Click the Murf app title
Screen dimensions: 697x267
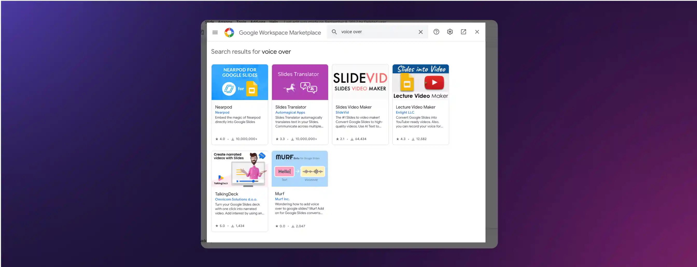279,194
